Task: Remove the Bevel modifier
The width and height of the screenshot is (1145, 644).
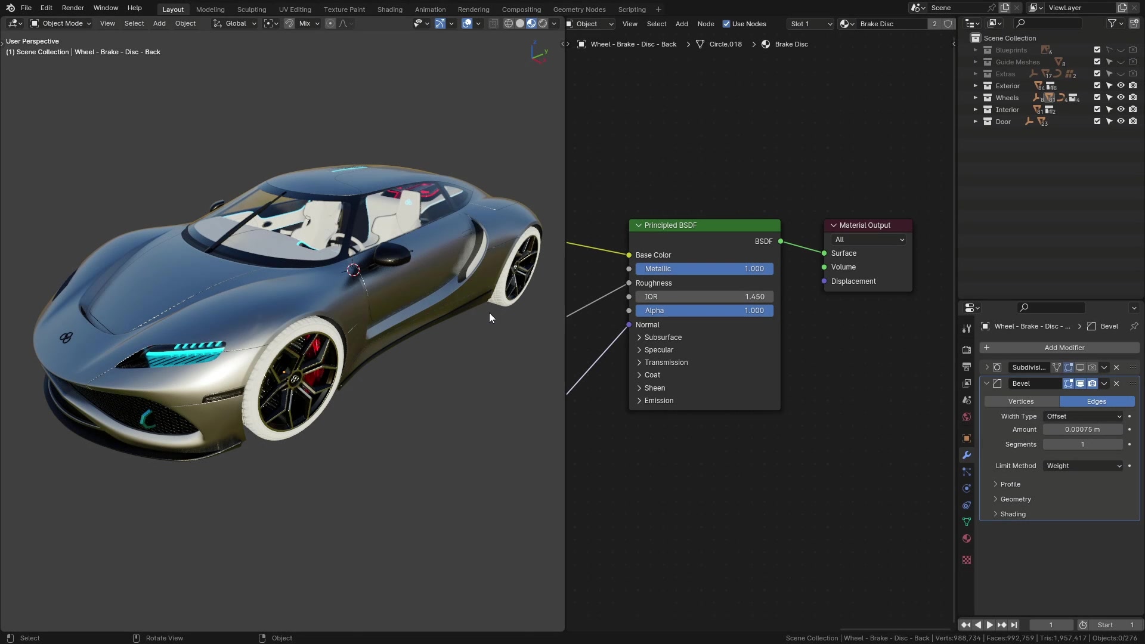Action: 1116,383
